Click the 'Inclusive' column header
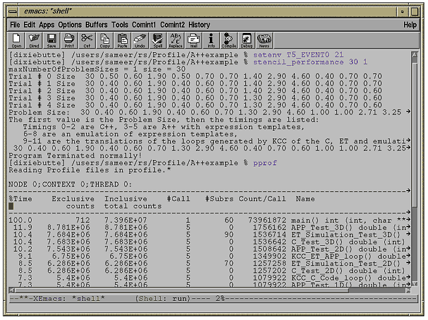The width and height of the screenshot is (428, 320). 125,199
